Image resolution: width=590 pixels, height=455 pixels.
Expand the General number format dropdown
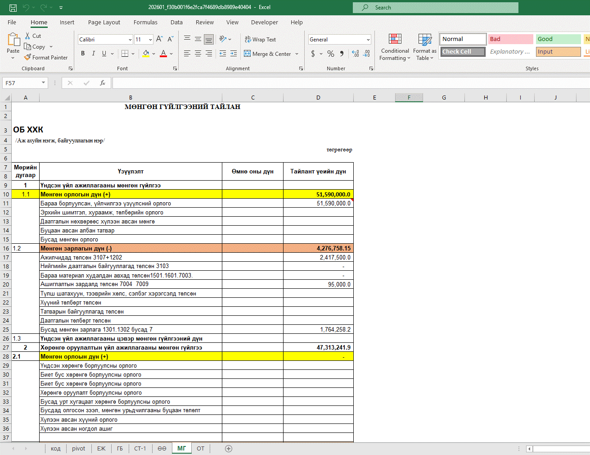point(368,40)
